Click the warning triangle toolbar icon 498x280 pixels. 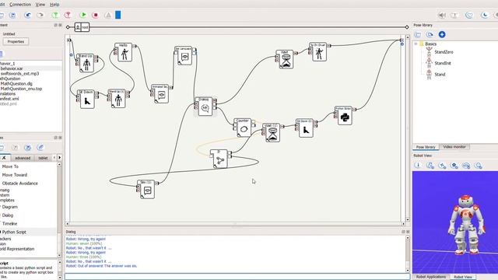108,15
